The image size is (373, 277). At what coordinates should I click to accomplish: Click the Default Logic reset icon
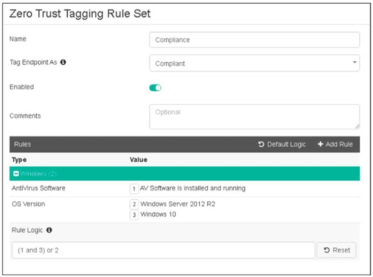[x=261, y=144]
